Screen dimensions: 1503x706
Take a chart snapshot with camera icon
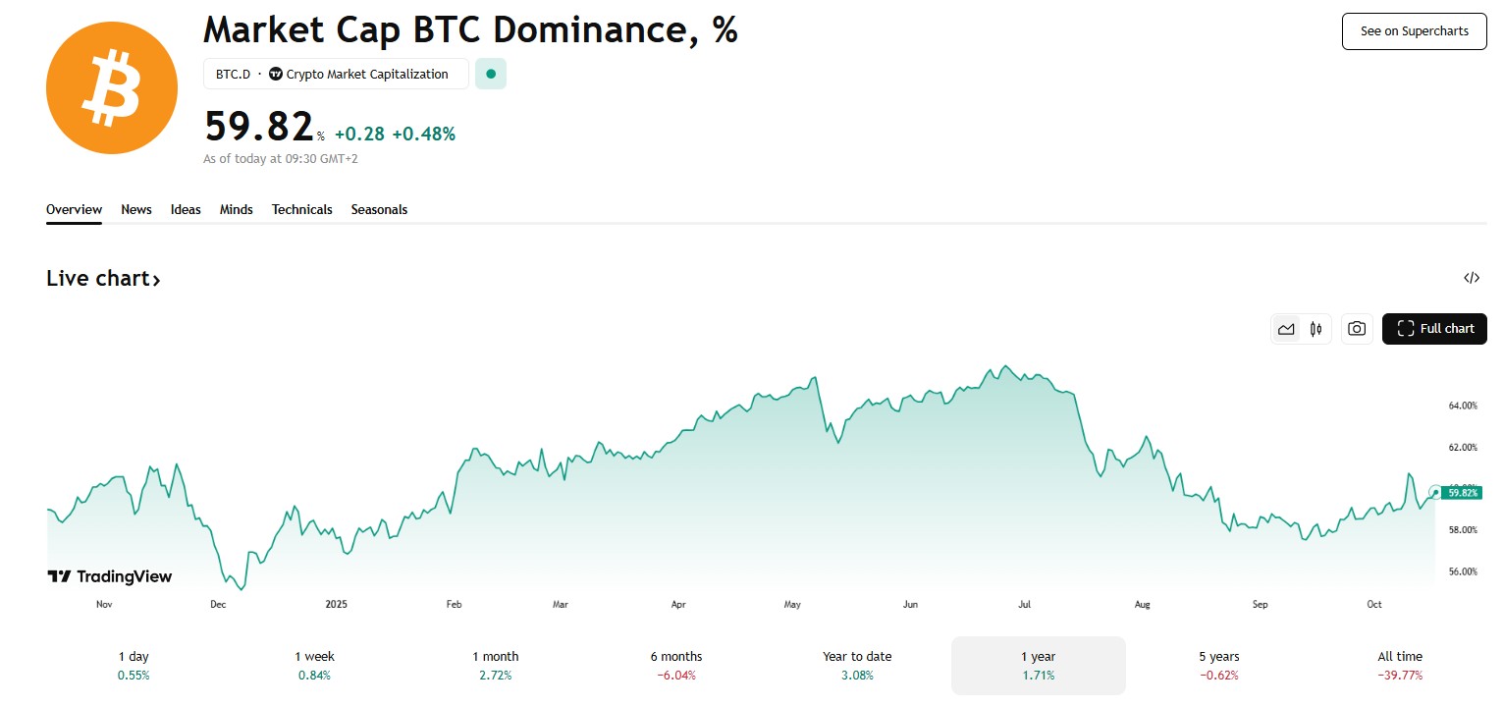(1357, 329)
